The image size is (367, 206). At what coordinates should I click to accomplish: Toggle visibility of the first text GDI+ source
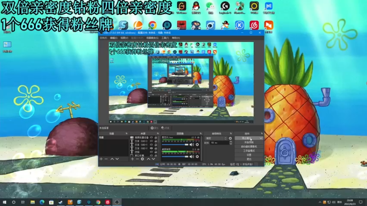coord(151,141)
